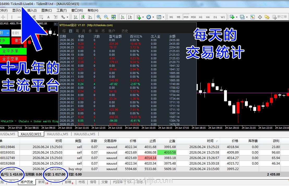Image resolution: width=289 pixels, height=186 pixels.
Task: Set timeframe to H4
Action: click(208, 17)
